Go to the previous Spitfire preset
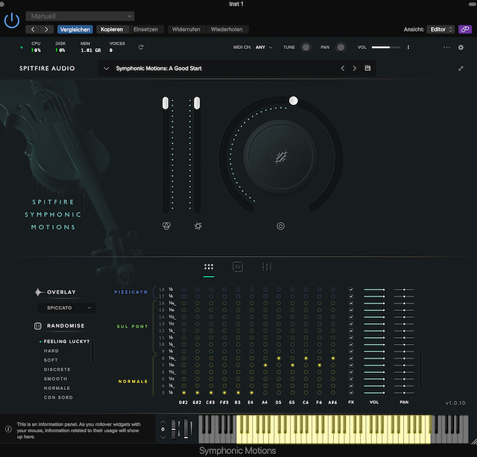This screenshot has width=477, height=457. pos(343,68)
